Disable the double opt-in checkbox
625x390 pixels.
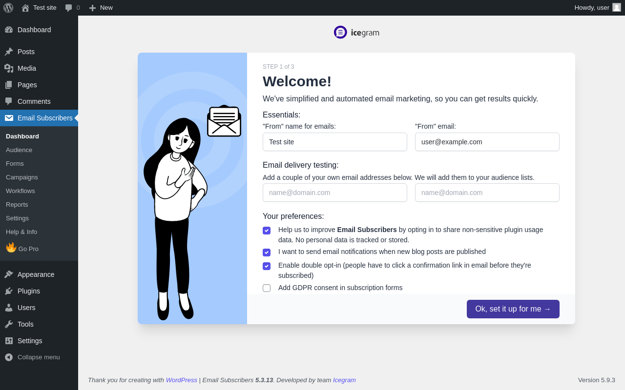(267, 266)
